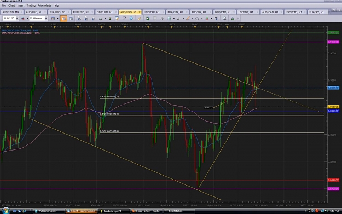This screenshot has width=342, height=214.
Task: Click the yellow 0.9500 price label
Action: (x=333, y=107)
